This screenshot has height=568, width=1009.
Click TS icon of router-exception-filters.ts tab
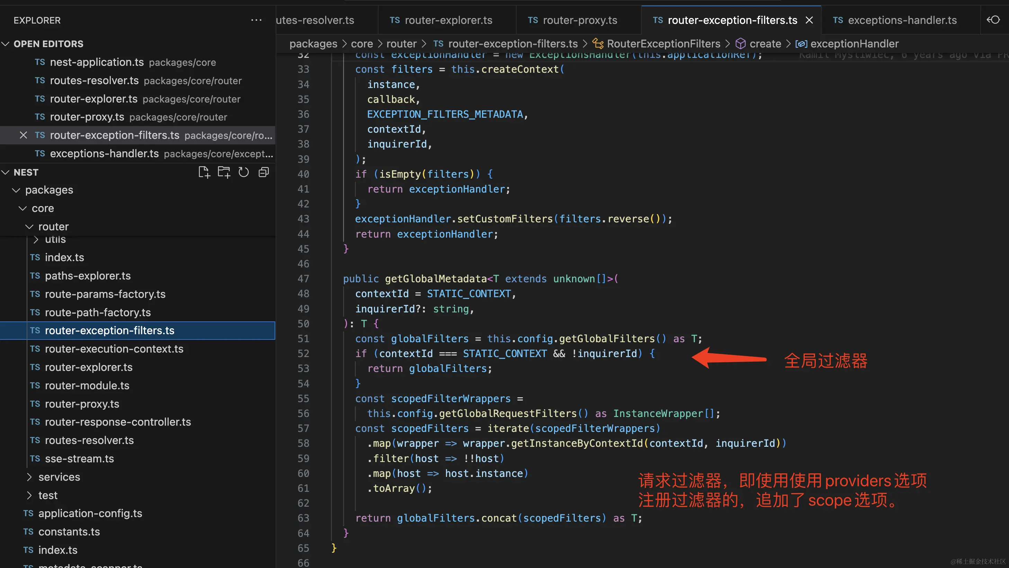(x=658, y=20)
